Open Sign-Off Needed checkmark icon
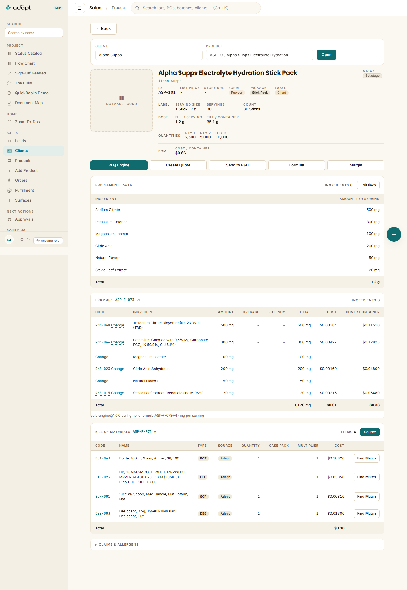Screen dimensions: 407x590 click(x=9, y=73)
